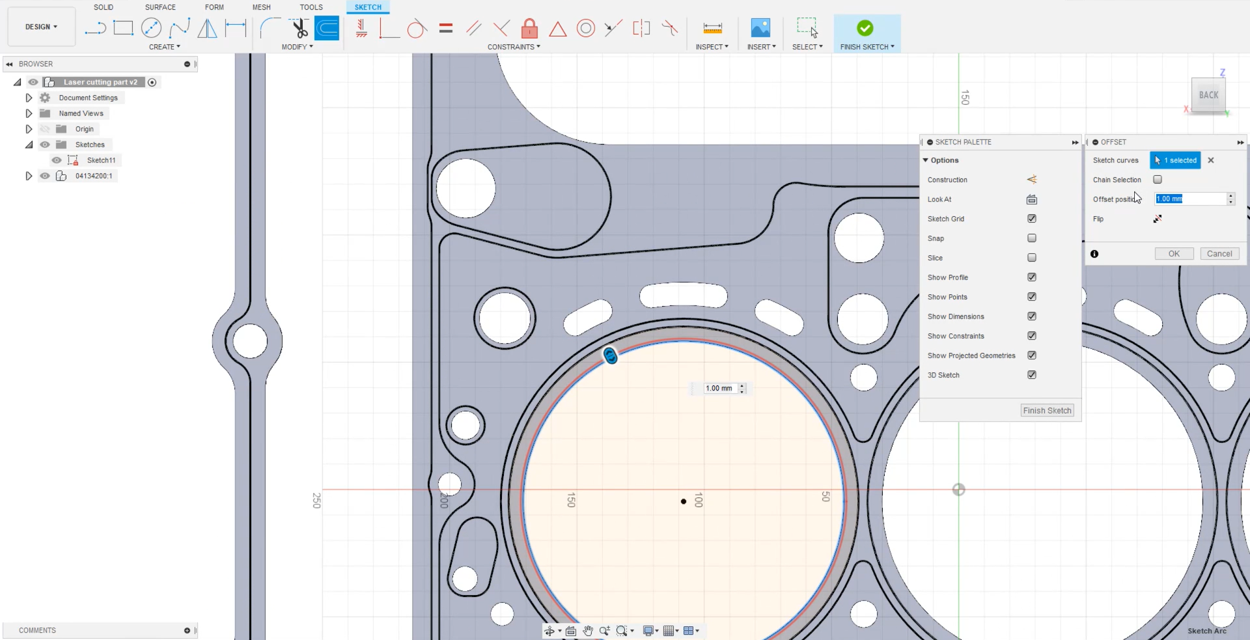Expand the Sketches folder in browser
Viewport: 1250px width, 640px height.
(29, 144)
